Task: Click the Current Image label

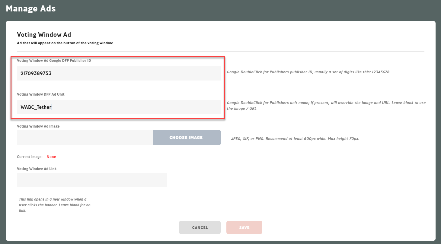Action: [30, 157]
